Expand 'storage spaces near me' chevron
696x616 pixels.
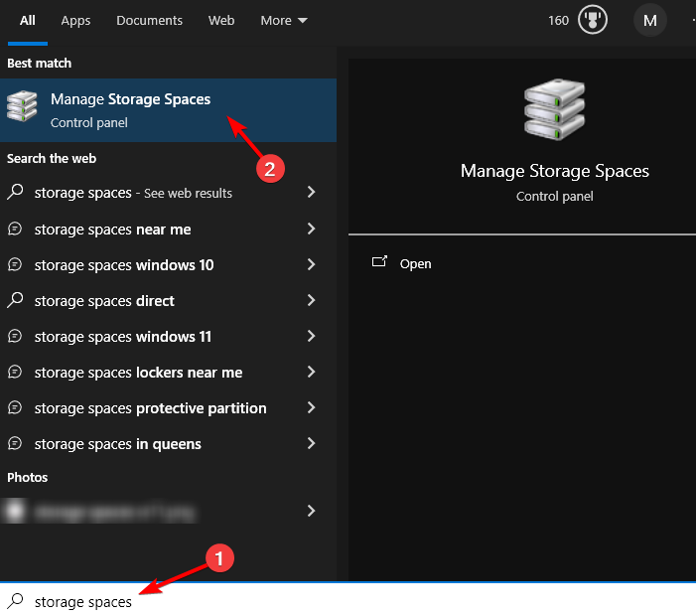click(311, 229)
